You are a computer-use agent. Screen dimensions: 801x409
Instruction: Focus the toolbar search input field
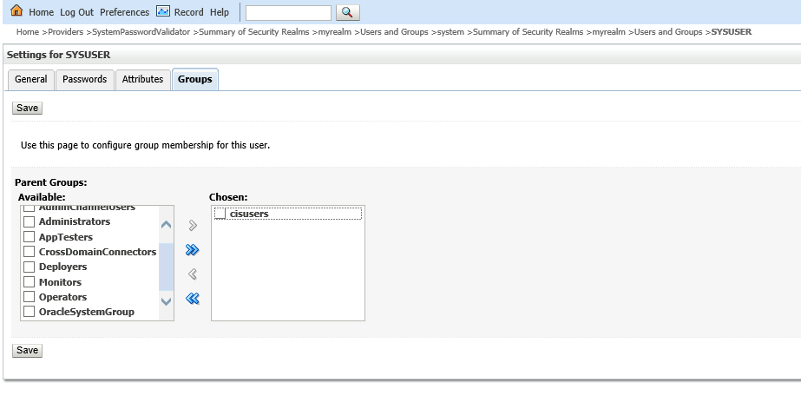pos(289,12)
